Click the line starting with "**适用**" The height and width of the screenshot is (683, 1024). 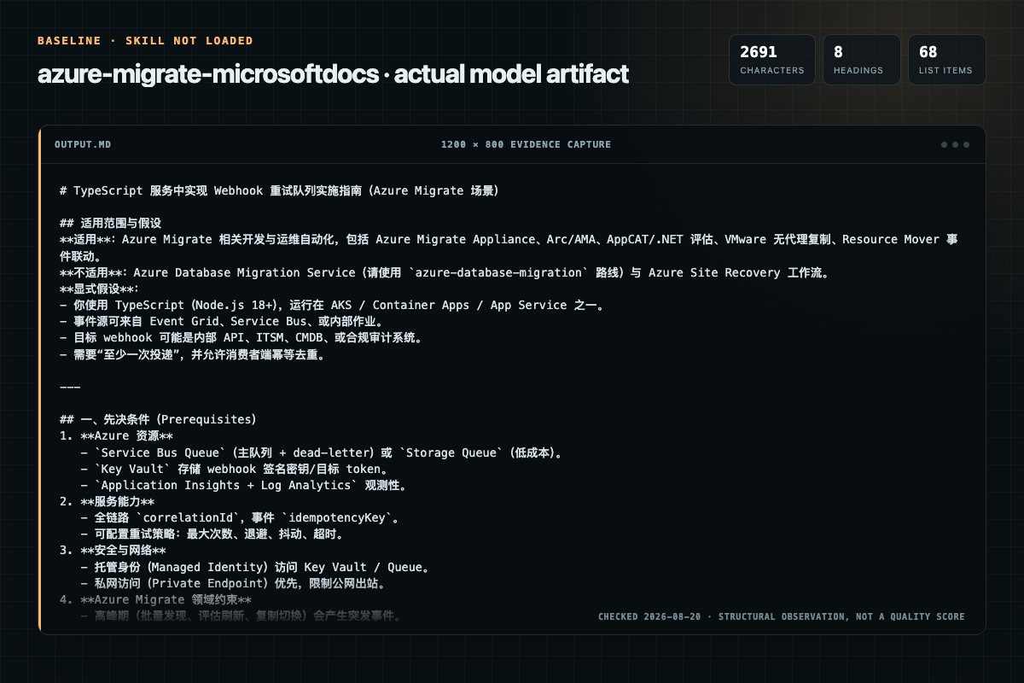[x=509, y=248]
